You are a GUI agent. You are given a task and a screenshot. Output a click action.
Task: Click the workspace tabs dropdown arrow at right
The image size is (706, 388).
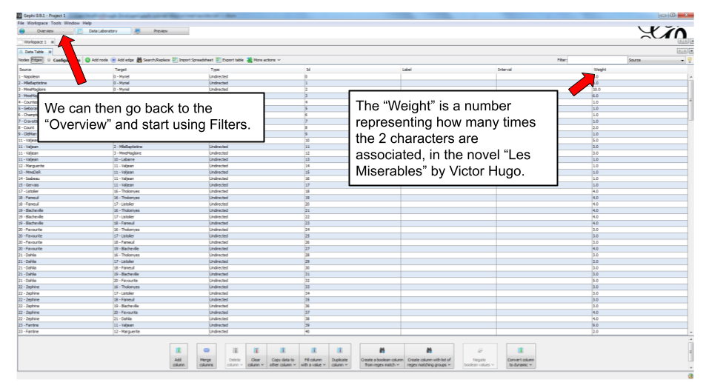click(x=692, y=41)
